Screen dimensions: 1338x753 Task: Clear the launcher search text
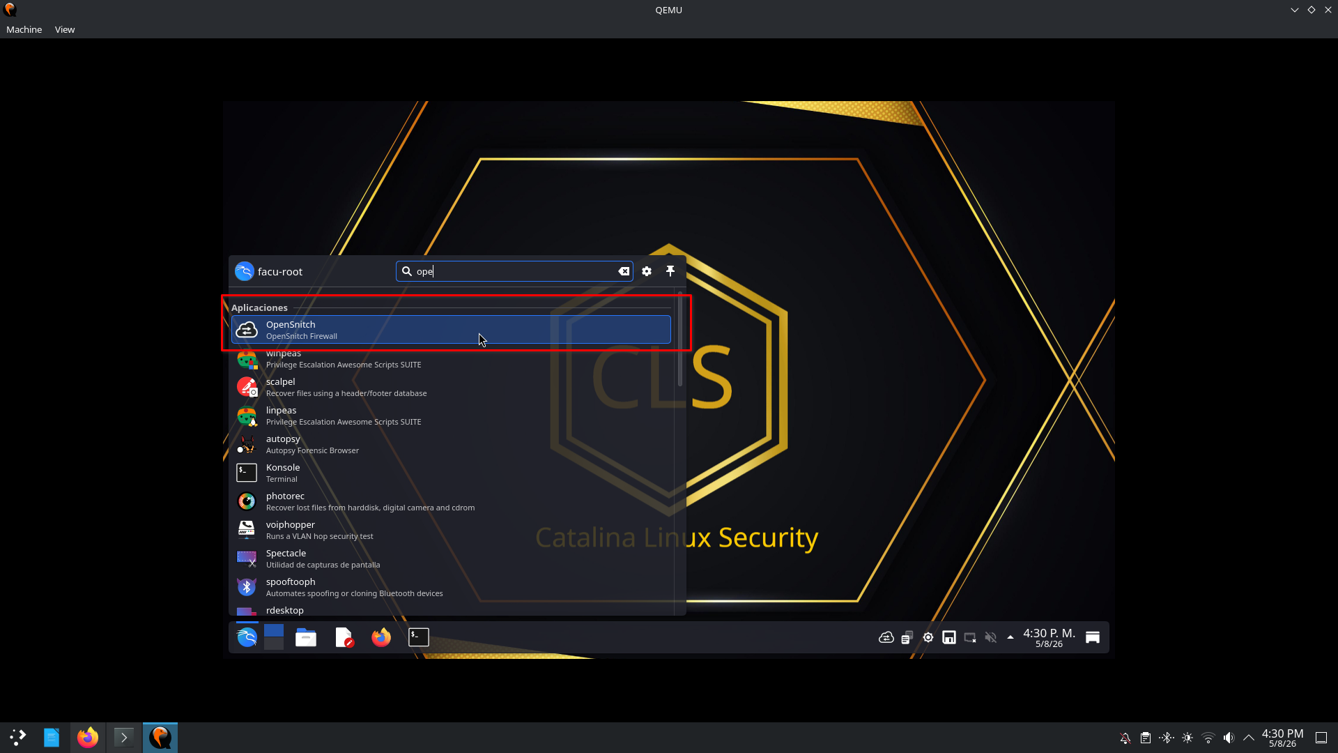(624, 271)
